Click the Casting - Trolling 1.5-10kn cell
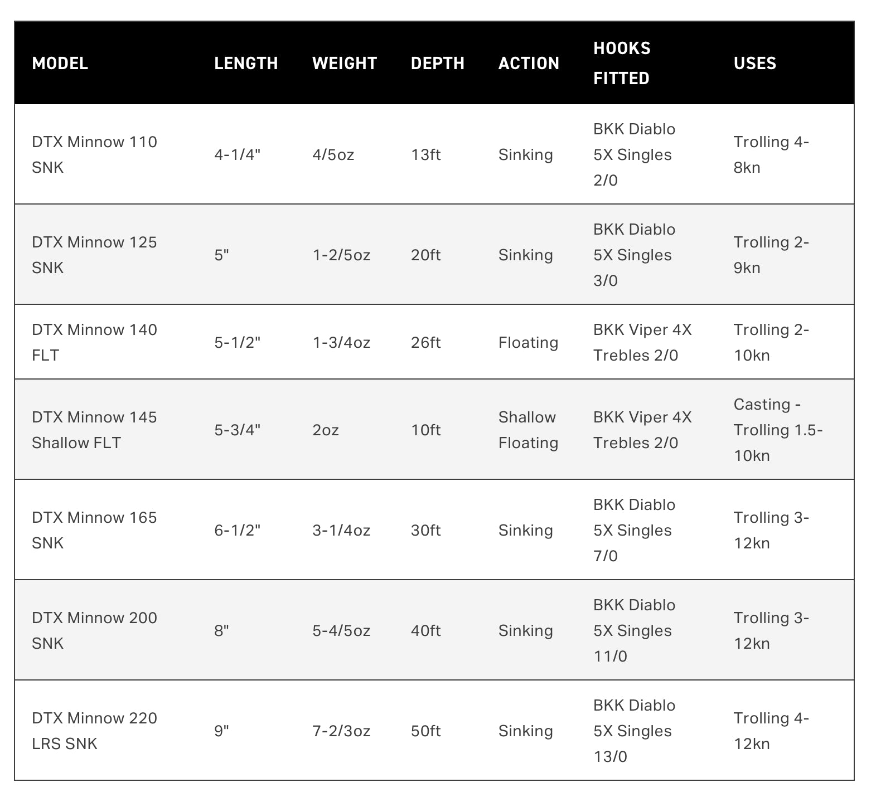876x802 pixels. [x=778, y=430]
